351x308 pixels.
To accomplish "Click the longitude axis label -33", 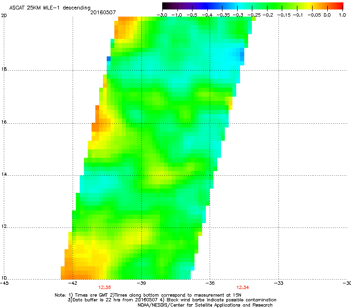I will pyautogui.click(x=279, y=283).
